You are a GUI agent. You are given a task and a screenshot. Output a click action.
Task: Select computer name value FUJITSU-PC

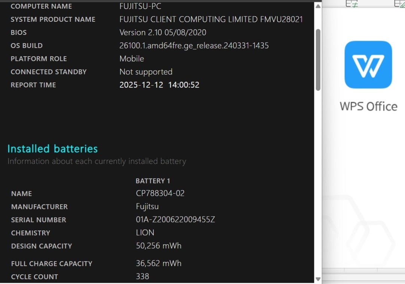coord(140,6)
